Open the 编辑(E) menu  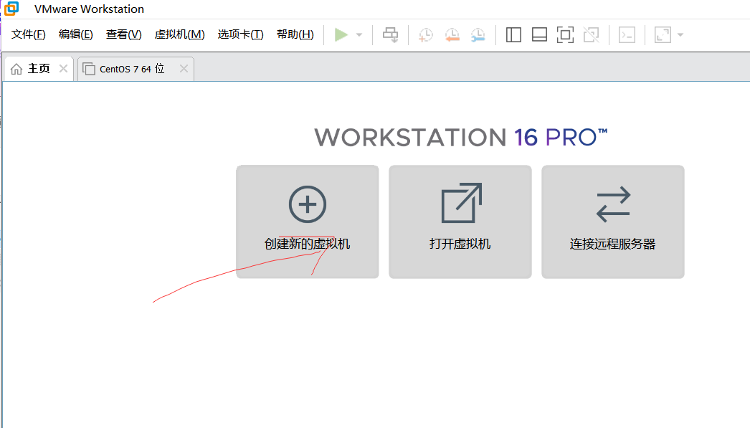[75, 34]
